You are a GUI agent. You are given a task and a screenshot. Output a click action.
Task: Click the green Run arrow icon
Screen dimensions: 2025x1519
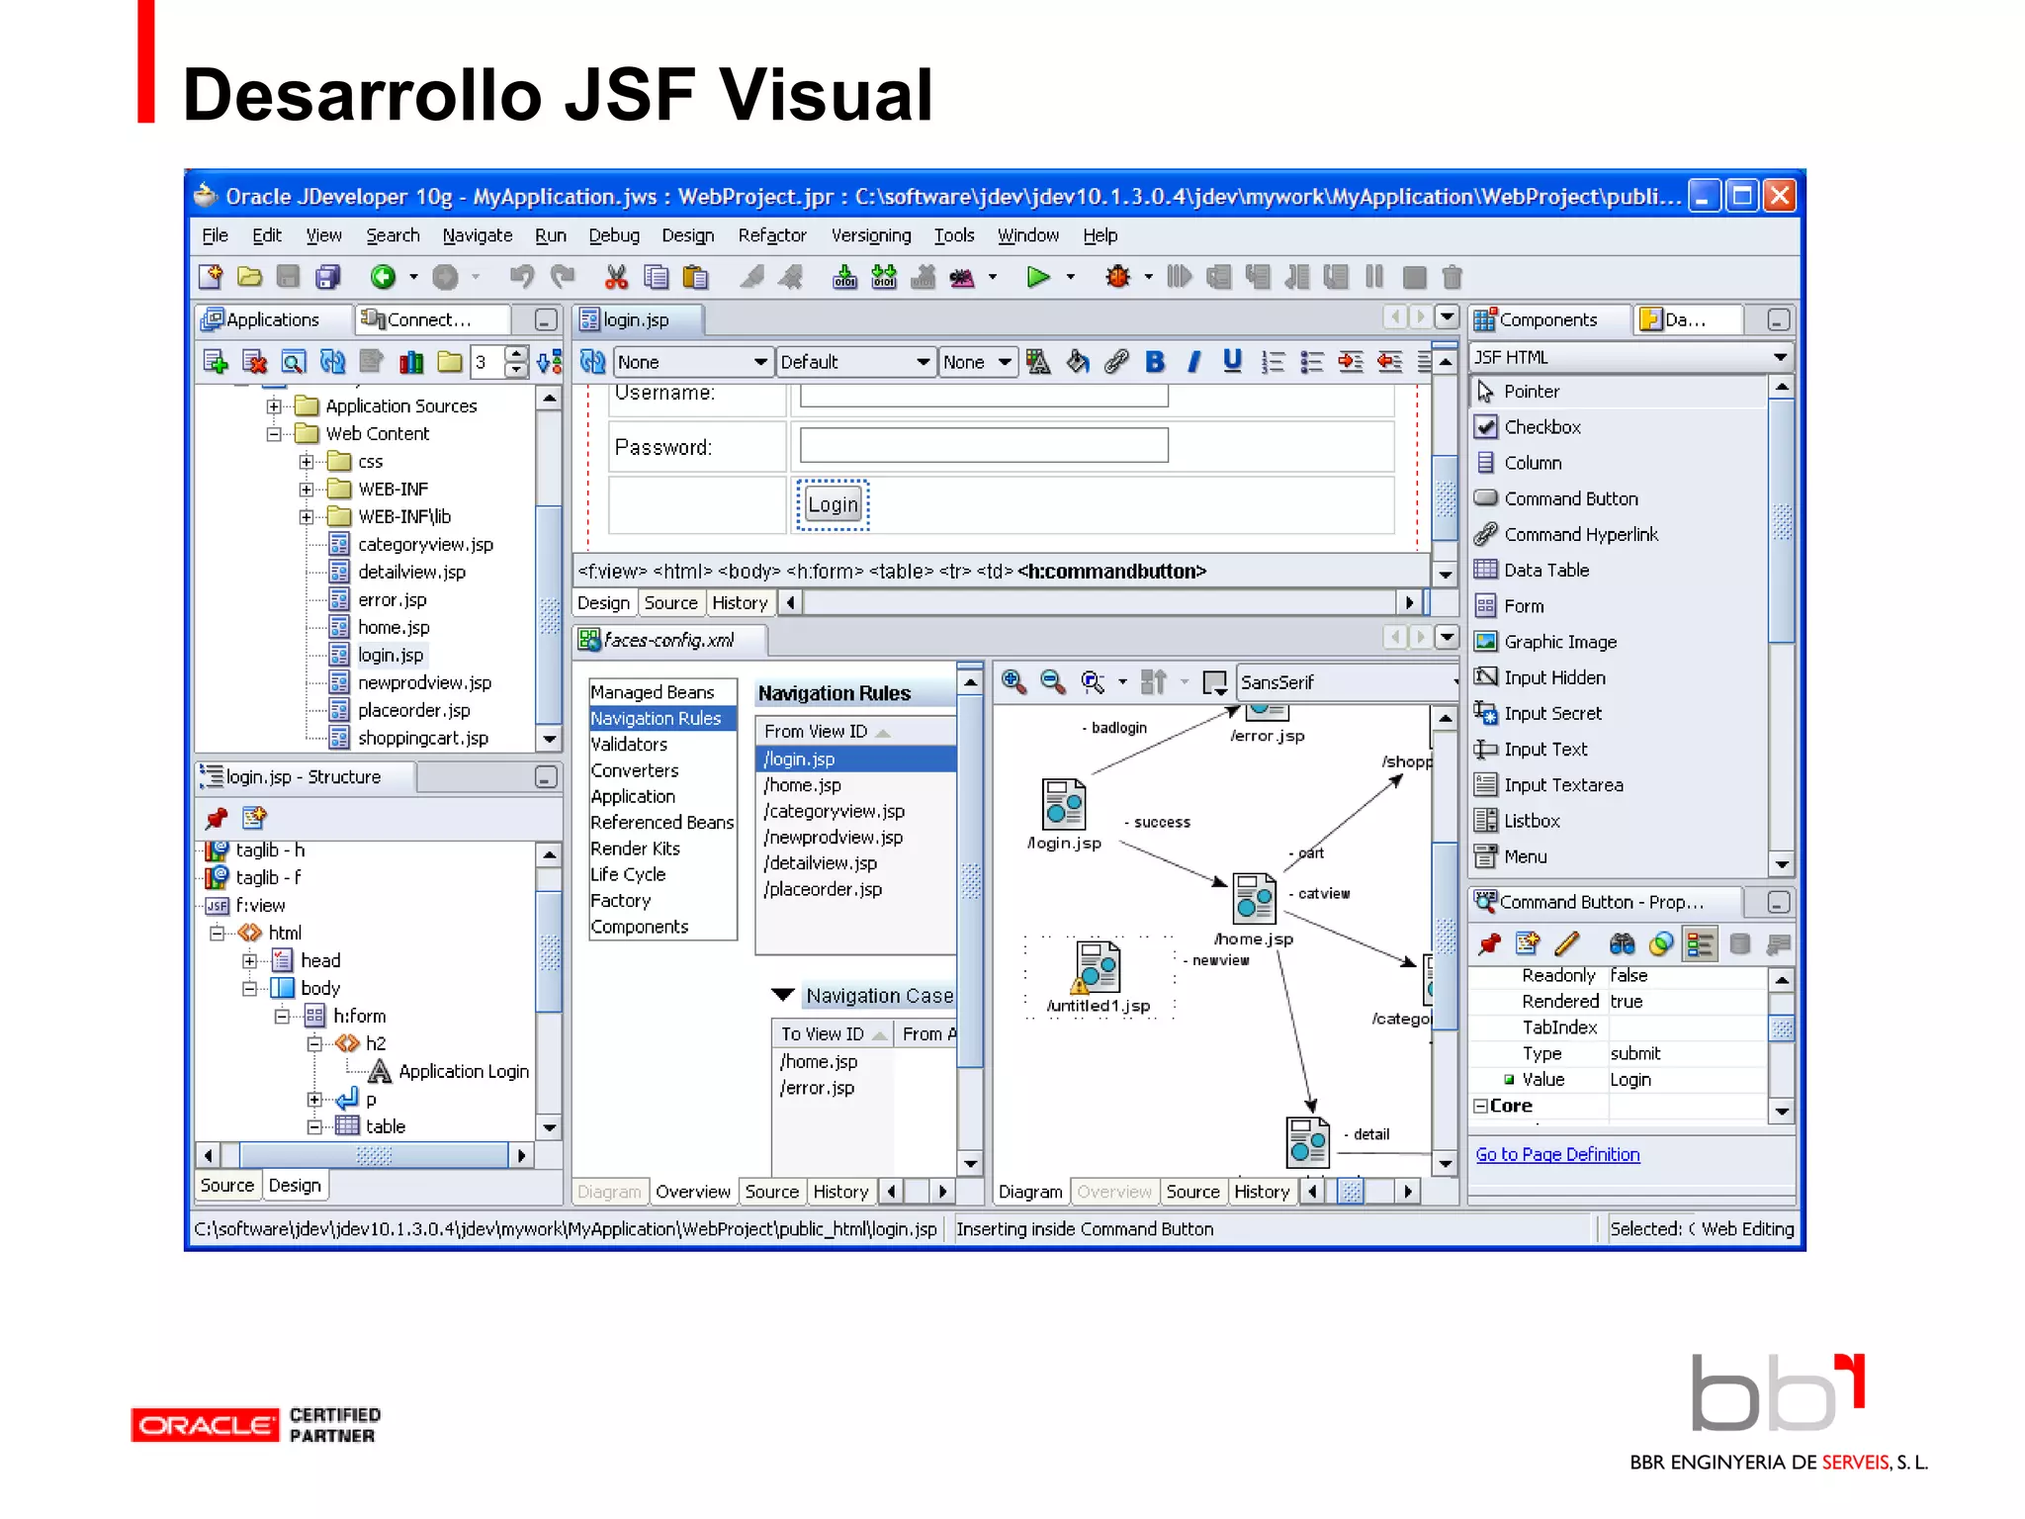(1037, 278)
